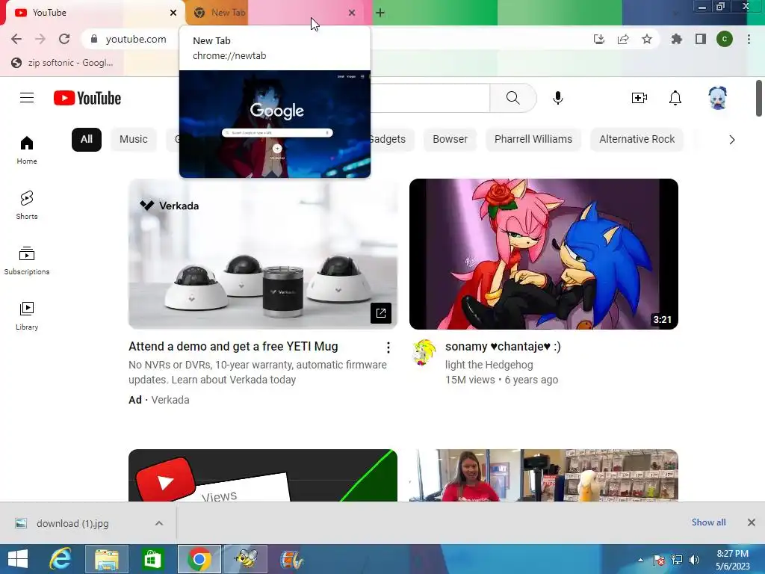Show more filter chips with right chevron
Screen dimensions: 765x574
[732, 140]
